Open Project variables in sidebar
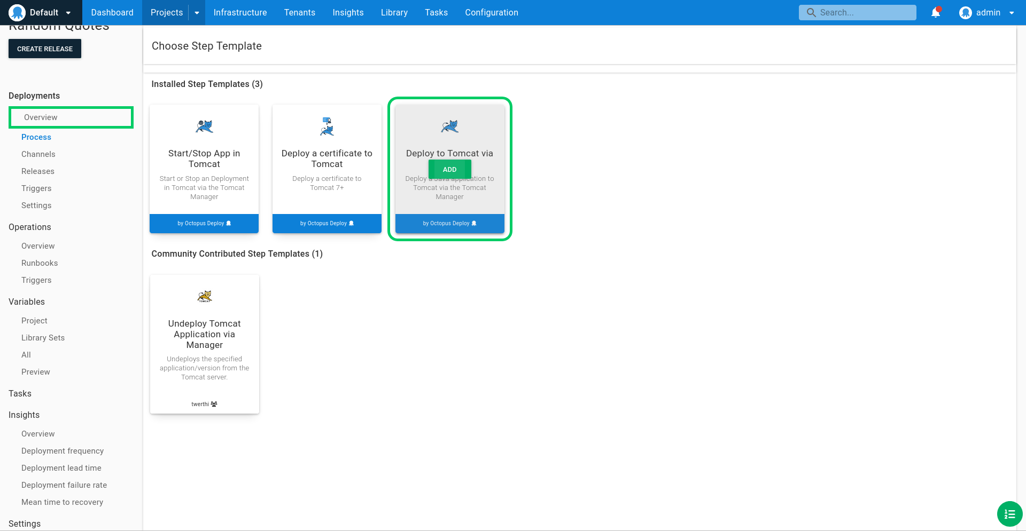Viewport: 1026px width, 531px height. [34, 321]
